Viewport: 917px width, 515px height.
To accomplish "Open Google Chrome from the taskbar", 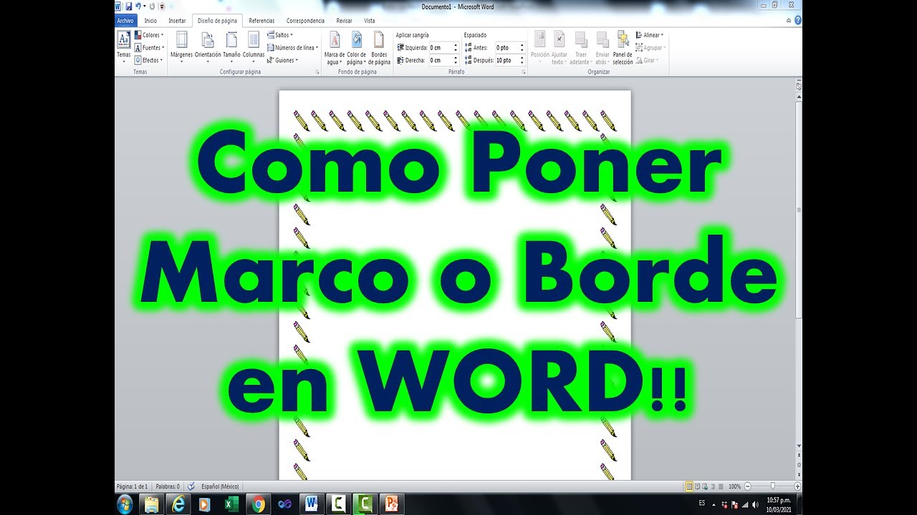I will pyautogui.click(x=259, y=504).
